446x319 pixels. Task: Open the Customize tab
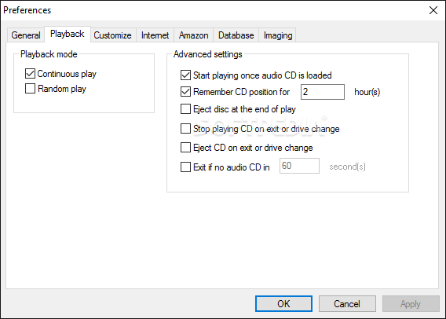tap(112, 35)
